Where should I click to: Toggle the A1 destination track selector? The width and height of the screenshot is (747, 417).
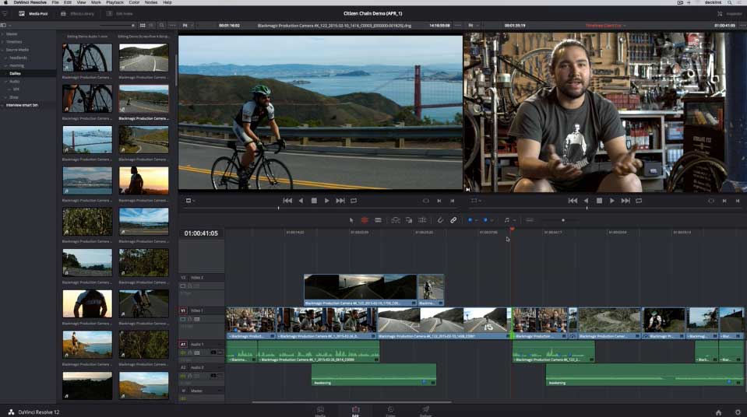(x=183, y=344)
